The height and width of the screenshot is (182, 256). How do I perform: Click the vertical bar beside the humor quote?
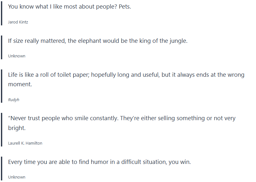[x=2, y=169]
